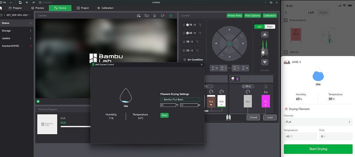Select the magenta TPU external spool
Screen dimensions: 355x157
pyautogui.click(x=266, y=101)
